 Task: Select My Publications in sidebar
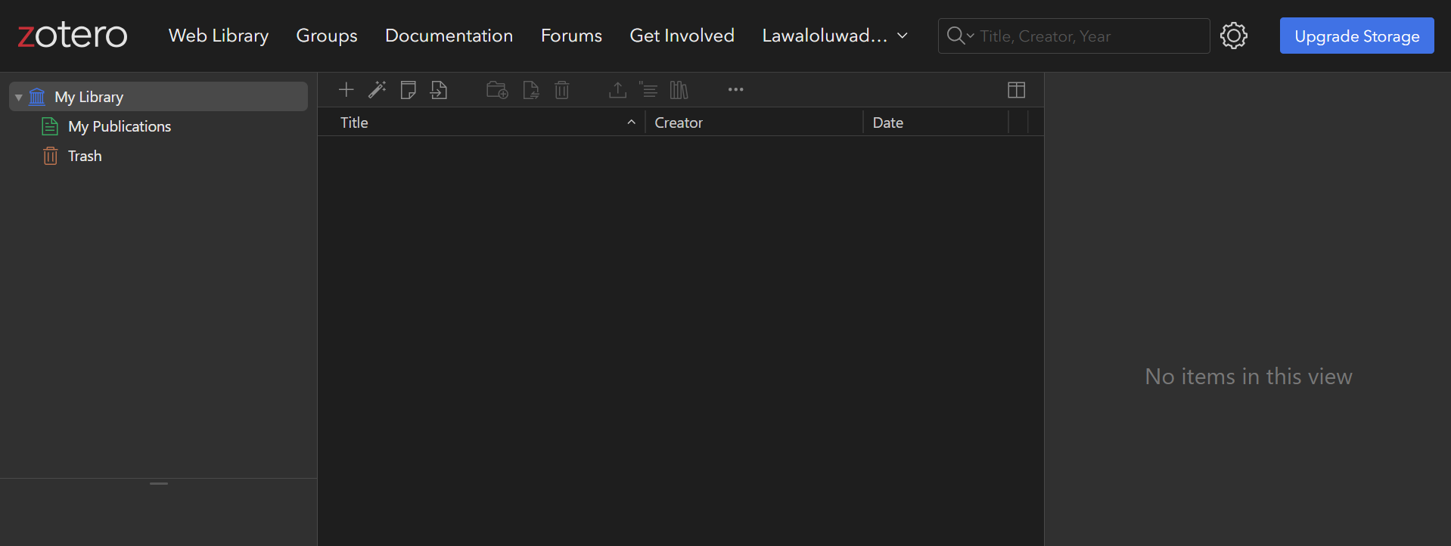(x=120, y=126)
